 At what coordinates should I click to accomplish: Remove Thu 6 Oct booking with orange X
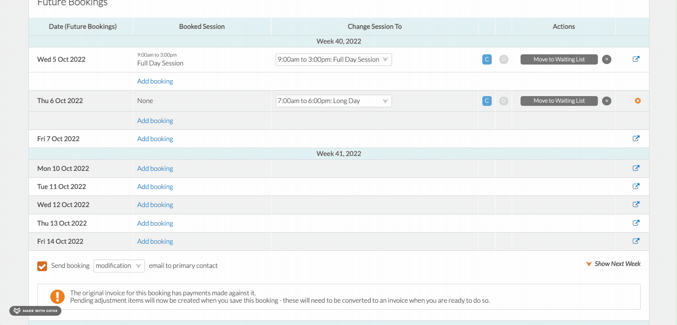pos(637,101)
